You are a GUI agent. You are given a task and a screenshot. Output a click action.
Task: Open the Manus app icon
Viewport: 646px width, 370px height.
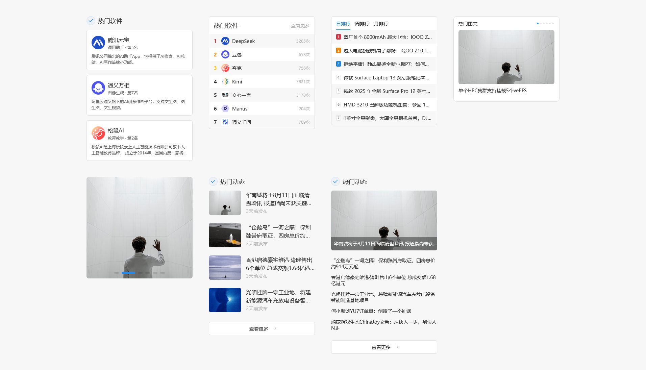(225, 108)
